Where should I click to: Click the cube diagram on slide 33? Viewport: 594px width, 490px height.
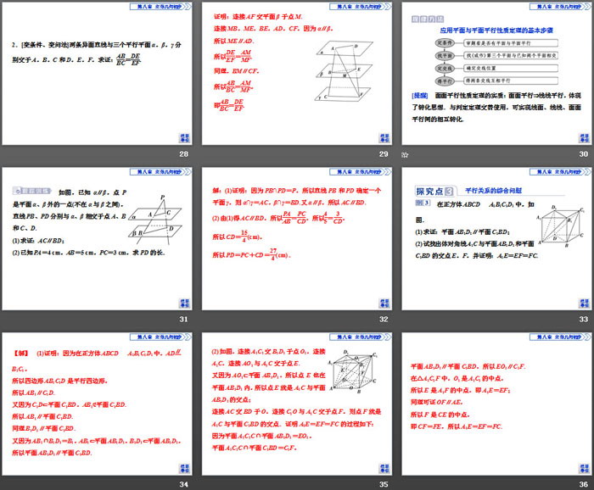(x=562, y=227)
